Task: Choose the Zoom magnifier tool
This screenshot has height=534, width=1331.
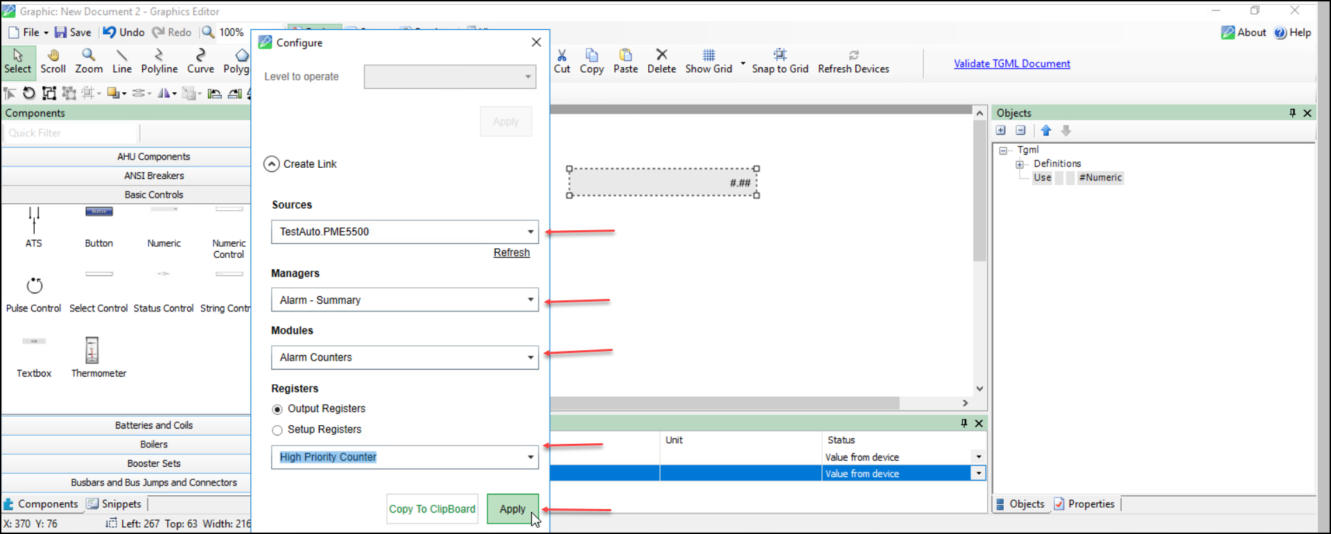Action: coord(89,61)
